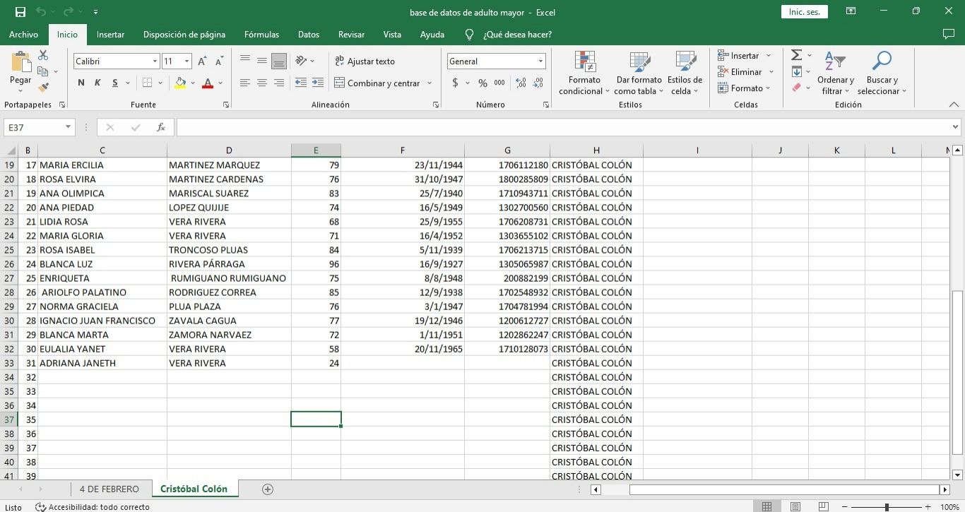965x512 pixels.
Task: Toggle bold formatting (N)
Action: tap(81, 83)
